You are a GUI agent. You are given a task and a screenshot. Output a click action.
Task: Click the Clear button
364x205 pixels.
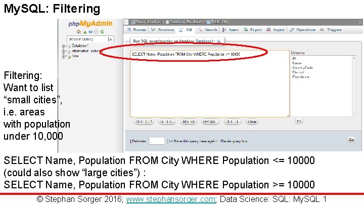(x=252, y=122)
